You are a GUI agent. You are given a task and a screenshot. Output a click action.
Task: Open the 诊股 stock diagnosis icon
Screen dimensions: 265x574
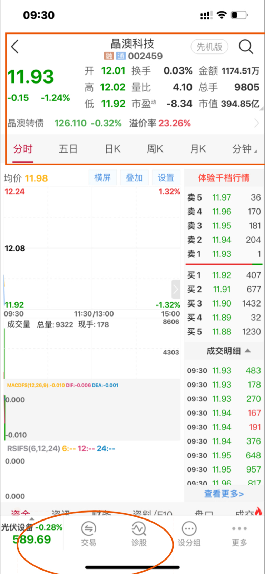[x=139, y=534]
